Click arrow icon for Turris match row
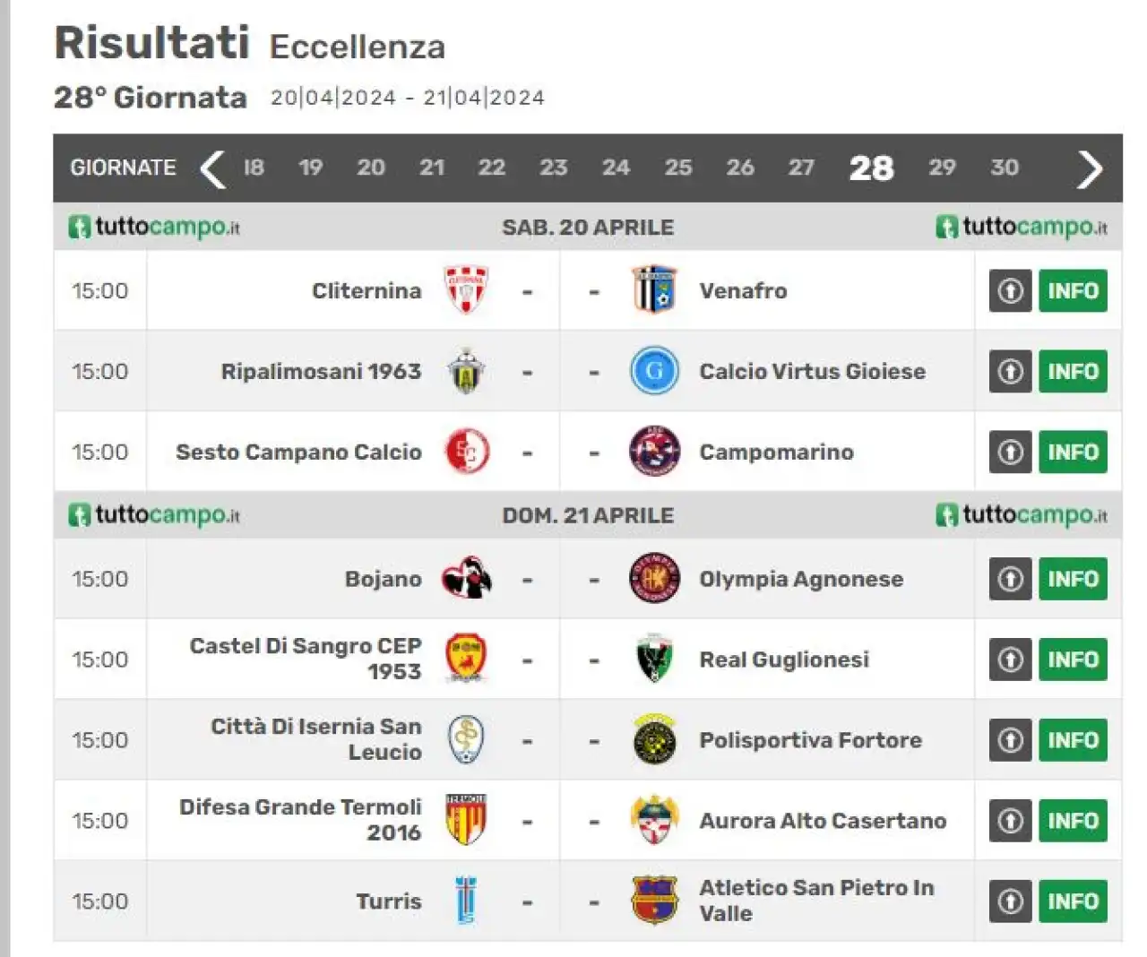This screenshot has width=1147, height=957. 1011,901
